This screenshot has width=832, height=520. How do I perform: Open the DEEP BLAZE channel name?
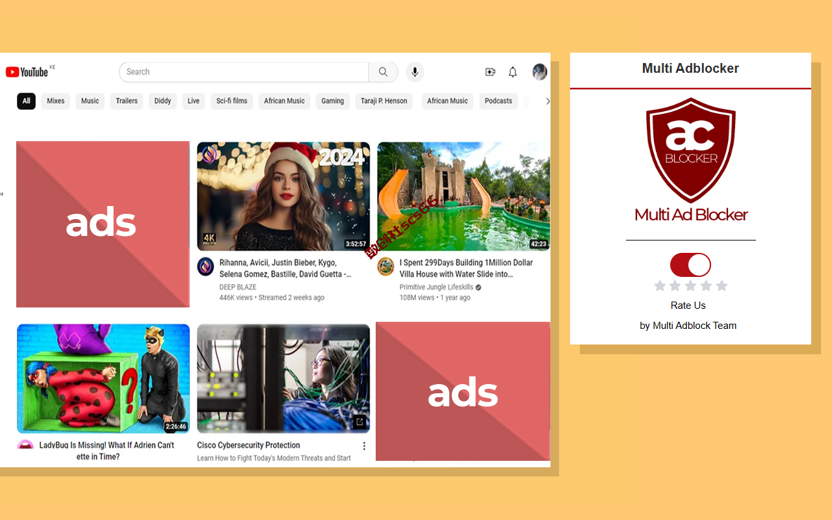tap(238, 287)
